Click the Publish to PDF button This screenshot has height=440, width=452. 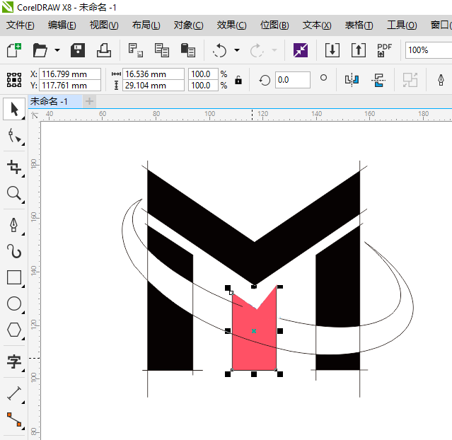pos(385,50)
